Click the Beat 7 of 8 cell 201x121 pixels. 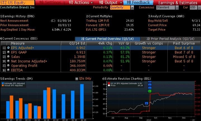(184, 52)
